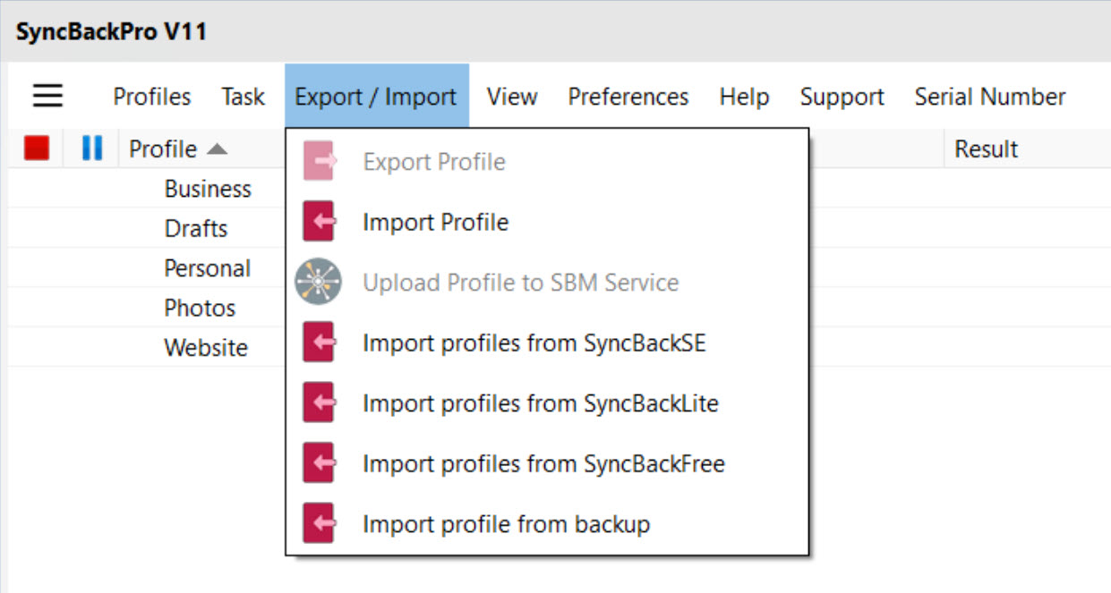Click the icon beside Import profile from backup
This screenshot has height=593, width=1111.
(319, 523)
